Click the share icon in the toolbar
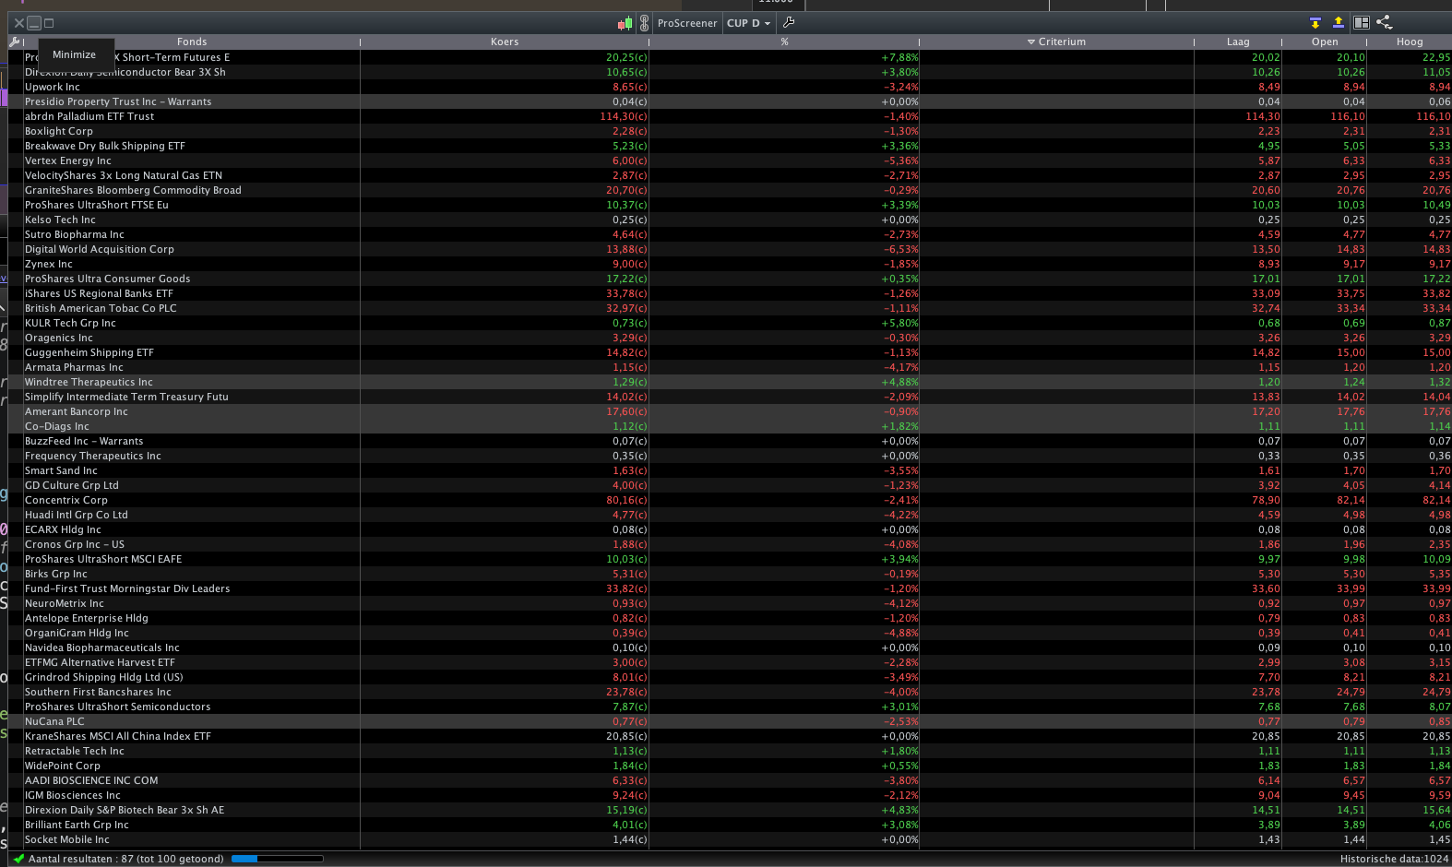This screenshot has height=867, width=1452. point(1384,23)
